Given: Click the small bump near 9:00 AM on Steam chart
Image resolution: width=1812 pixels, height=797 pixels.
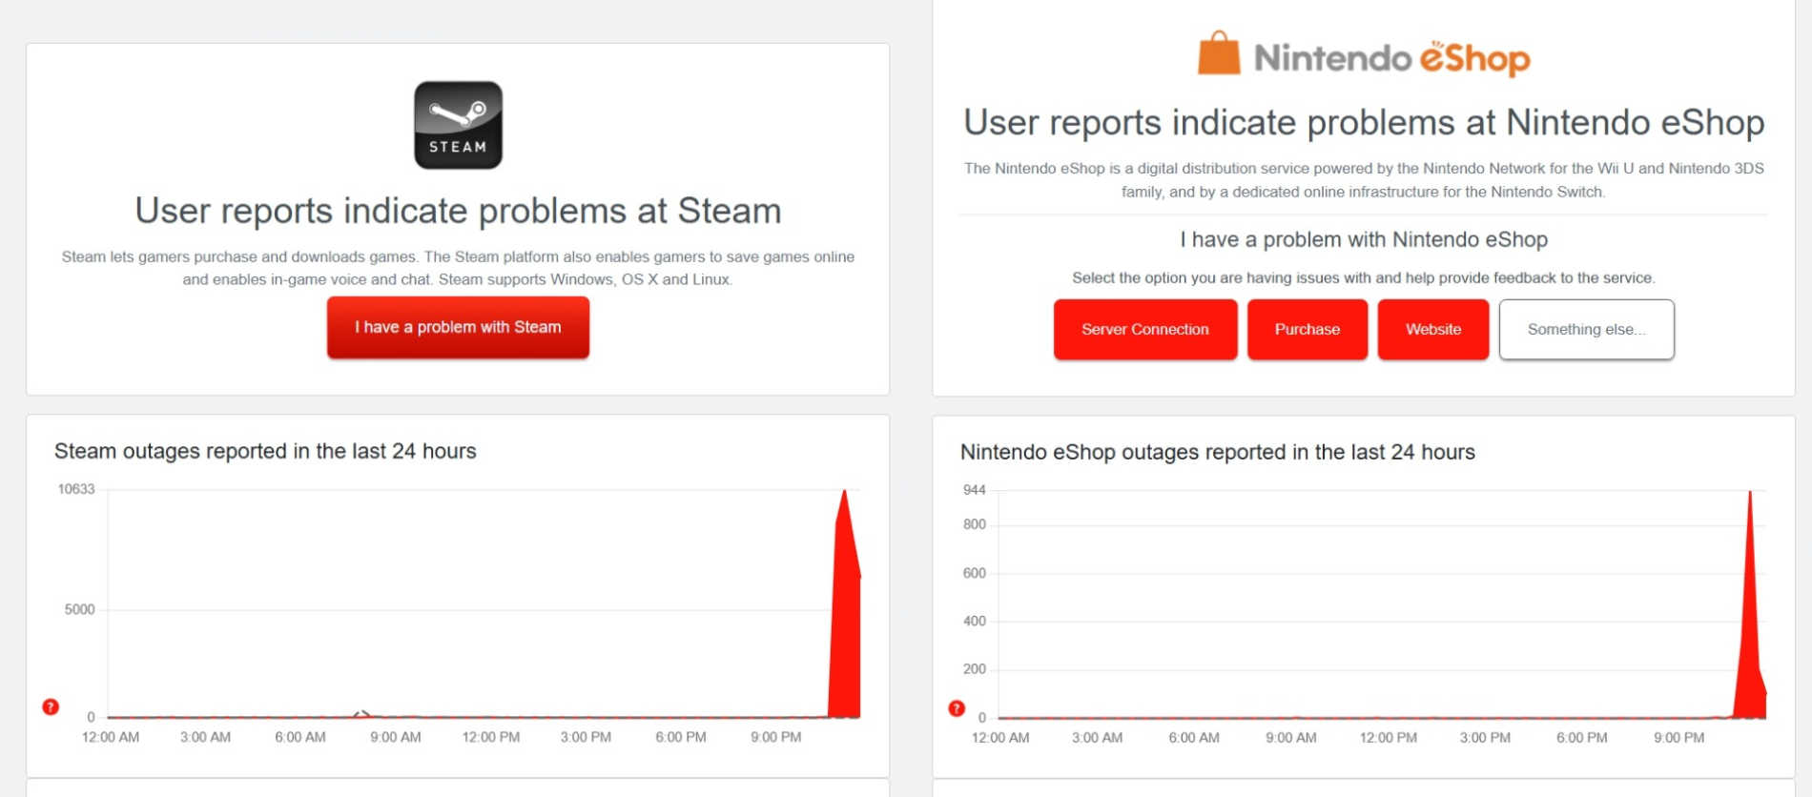Looking at the screenshot, I should 361,713.
